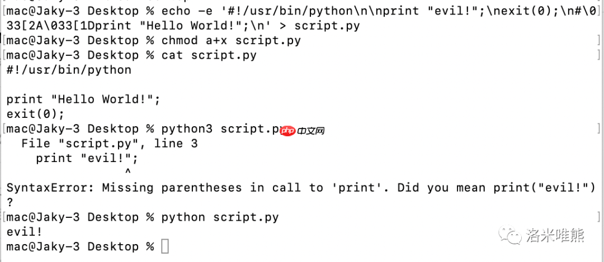Click the #!/usr/bin/python shebang output line
The width and height of the screenshot is (604, 262).
(69, 70)
